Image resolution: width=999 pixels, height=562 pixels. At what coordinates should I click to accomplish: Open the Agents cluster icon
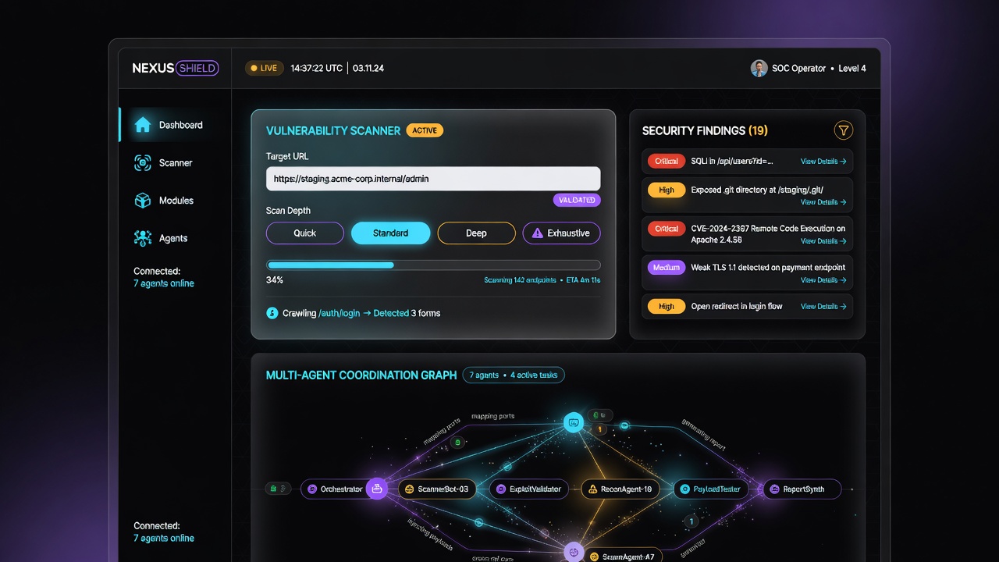[142, 238]
